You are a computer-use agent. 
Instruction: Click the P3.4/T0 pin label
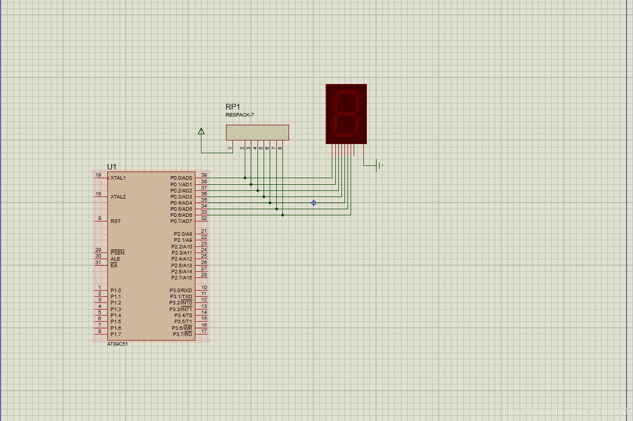183,315
